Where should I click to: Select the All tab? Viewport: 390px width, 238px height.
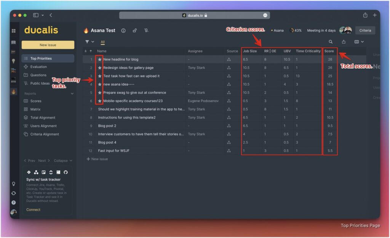pos(102,42)
